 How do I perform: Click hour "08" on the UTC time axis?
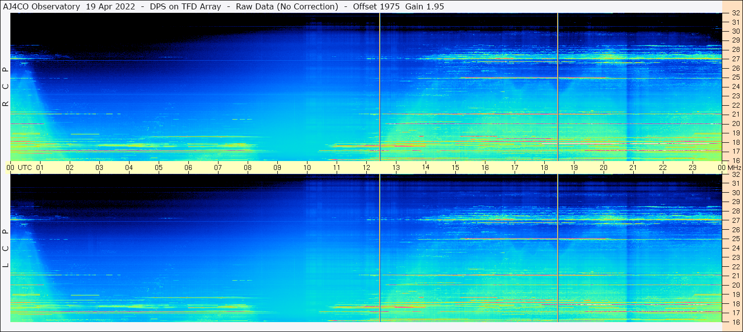[248, 167]
